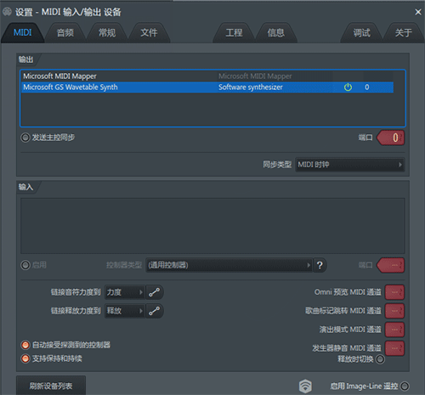Click inside the empty 输入 device list

pyautogui.click(x=212, y=226)
